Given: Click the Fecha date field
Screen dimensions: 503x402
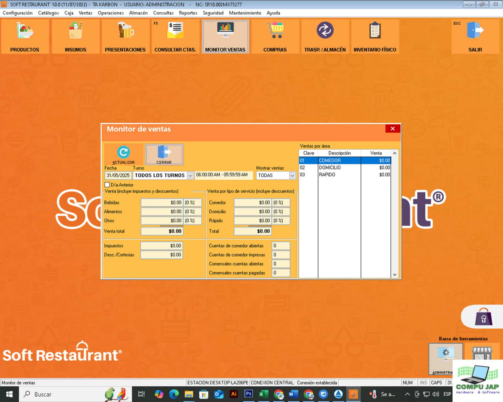Looking at the screenshot, I should pos(118,175).
